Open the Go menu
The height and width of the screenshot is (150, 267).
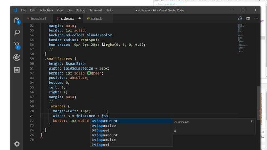pyautogui.click(x=69, y=10)
